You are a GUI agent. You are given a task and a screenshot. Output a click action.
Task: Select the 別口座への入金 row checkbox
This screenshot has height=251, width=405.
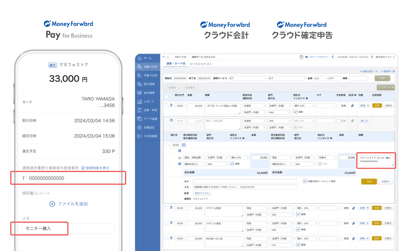pos(166,238)
